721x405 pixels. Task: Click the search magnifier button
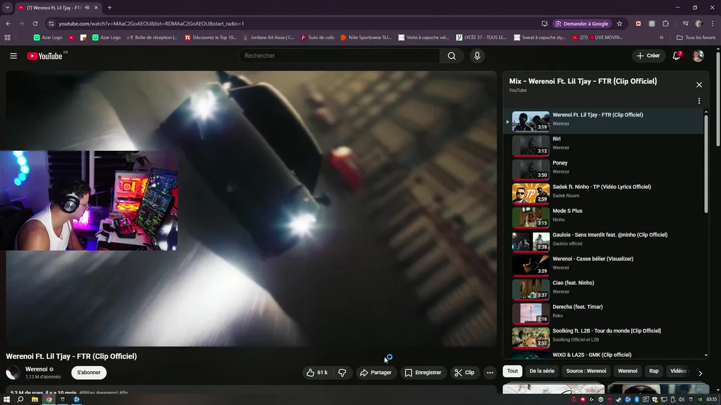(452, 56)
